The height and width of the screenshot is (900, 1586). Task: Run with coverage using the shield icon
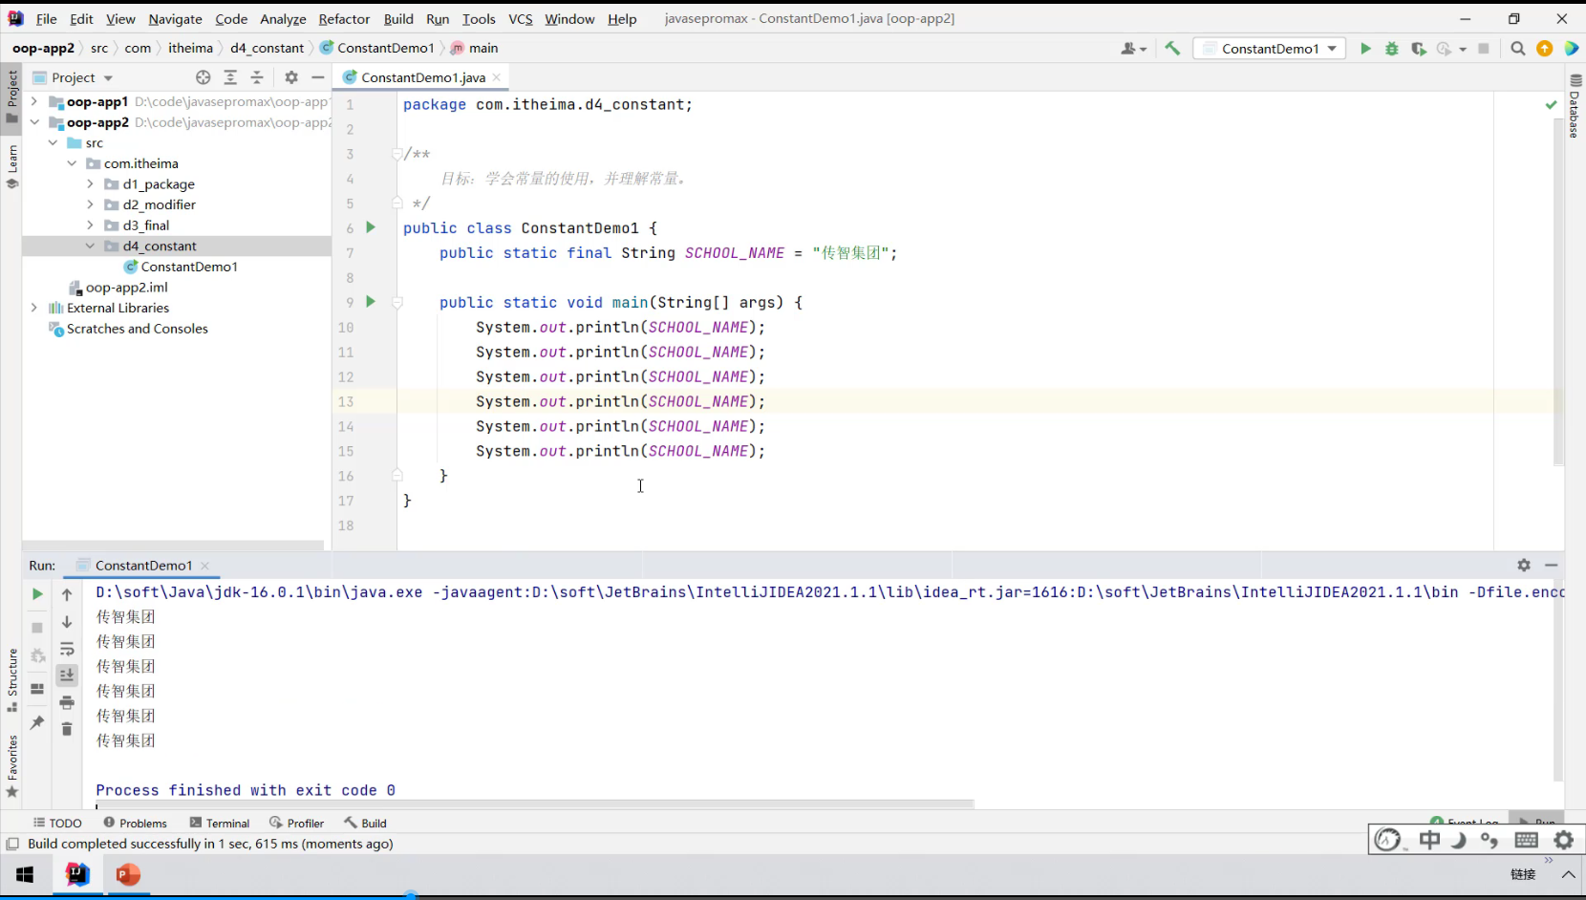click(x=1419, y=49)
